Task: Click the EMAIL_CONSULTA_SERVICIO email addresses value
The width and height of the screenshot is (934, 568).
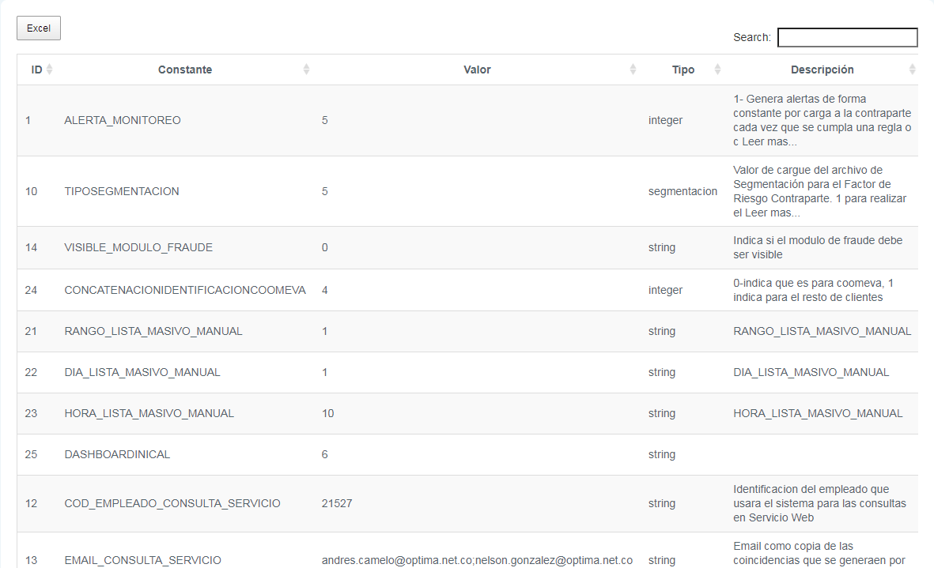Action: (477, 560)
